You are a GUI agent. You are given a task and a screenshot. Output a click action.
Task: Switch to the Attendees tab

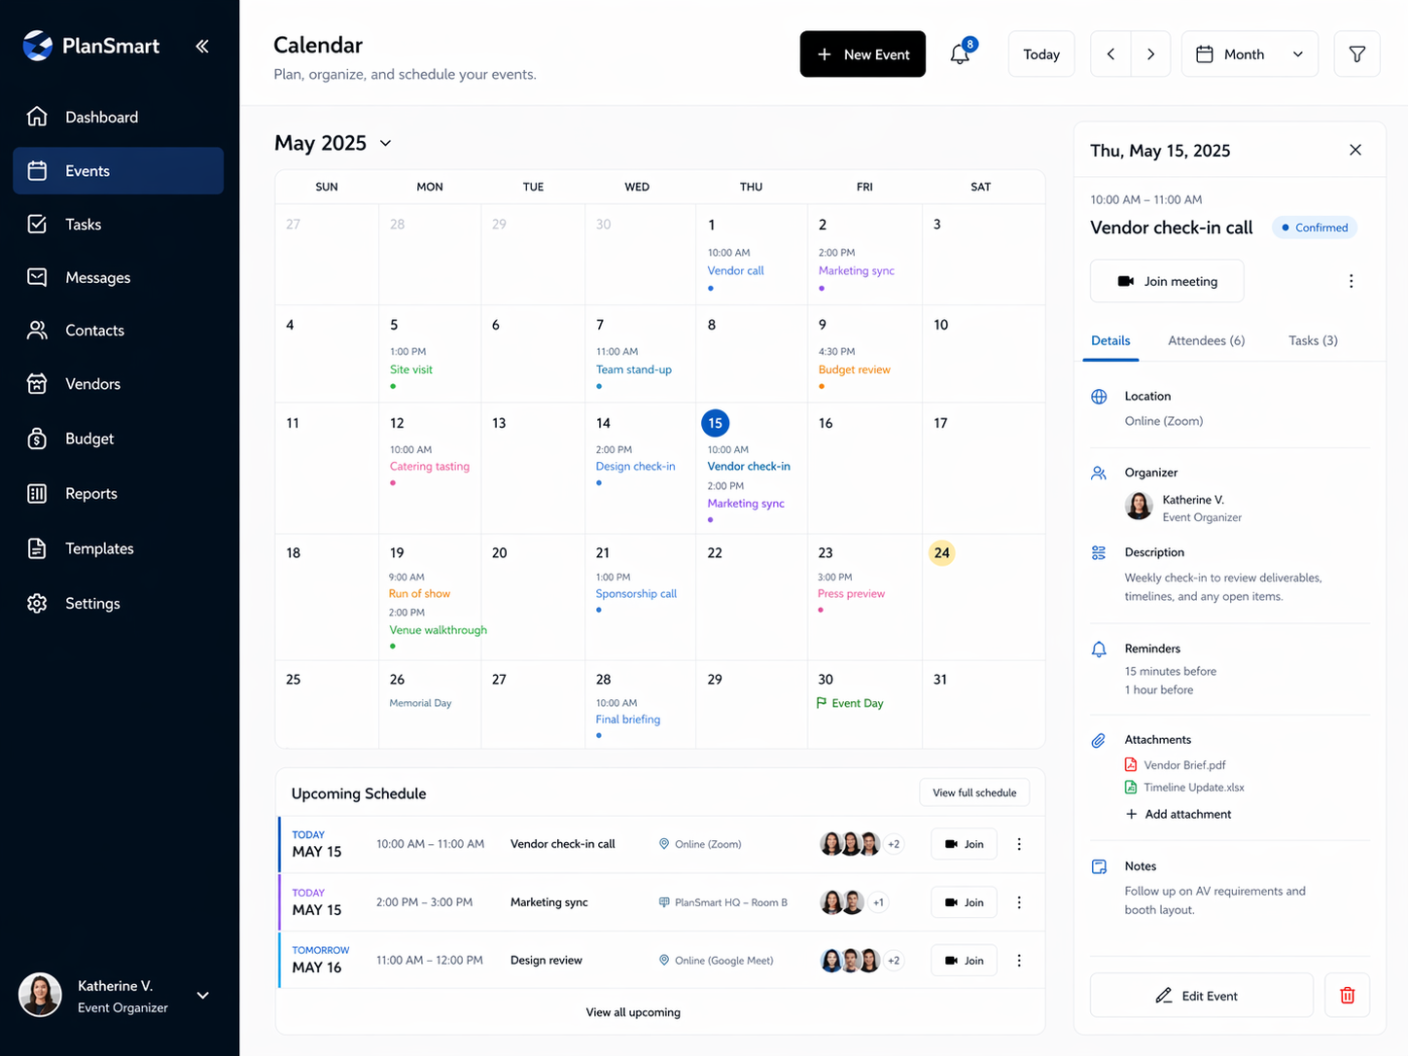(1206, 340)
